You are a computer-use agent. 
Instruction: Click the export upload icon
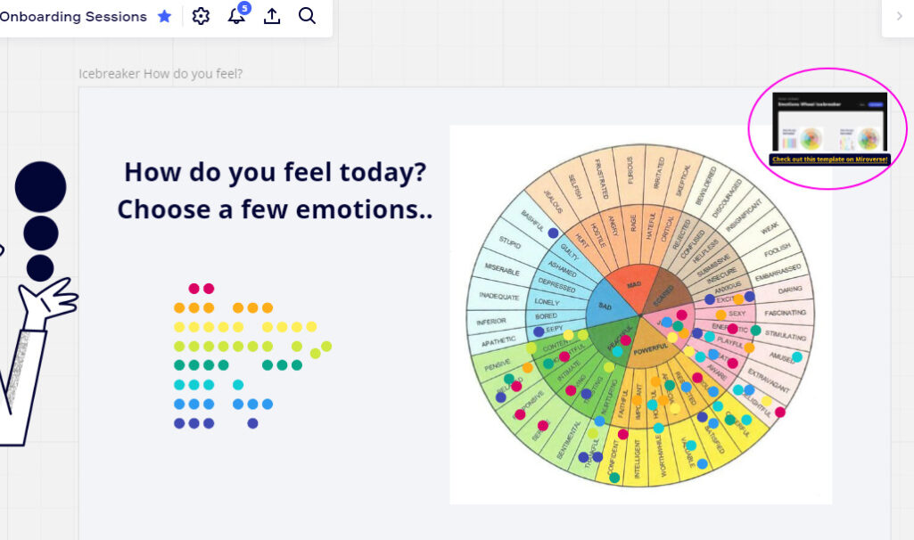click(272, 16)
